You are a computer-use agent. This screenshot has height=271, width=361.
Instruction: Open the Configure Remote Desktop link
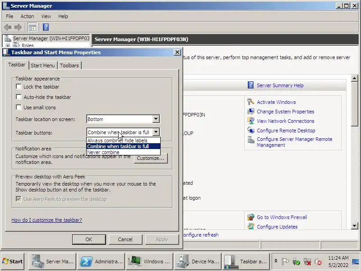pyautogui.click(x=286, y=131)
